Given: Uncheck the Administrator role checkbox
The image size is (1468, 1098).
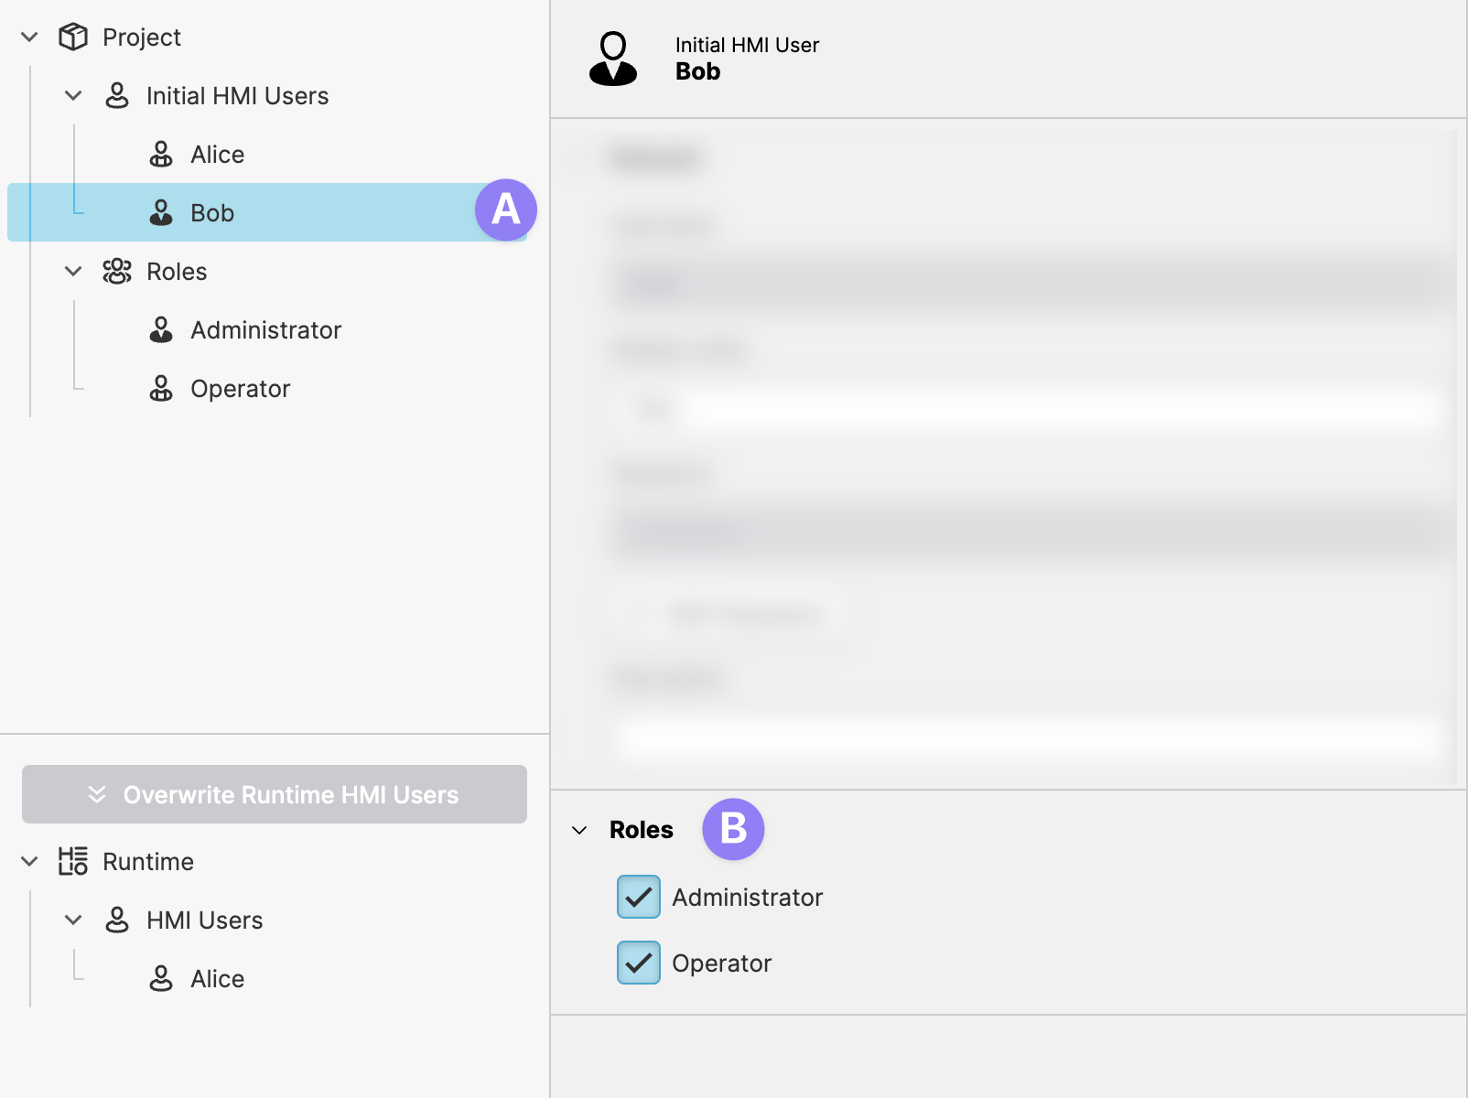Looking at the screenshot, I should tap(639, 898).
